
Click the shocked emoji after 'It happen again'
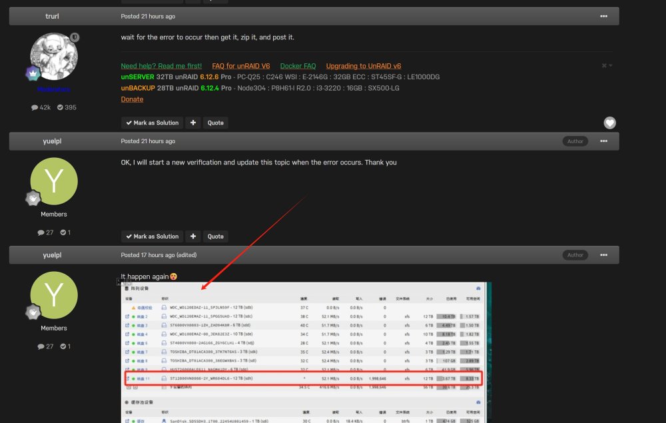(173, 276)
